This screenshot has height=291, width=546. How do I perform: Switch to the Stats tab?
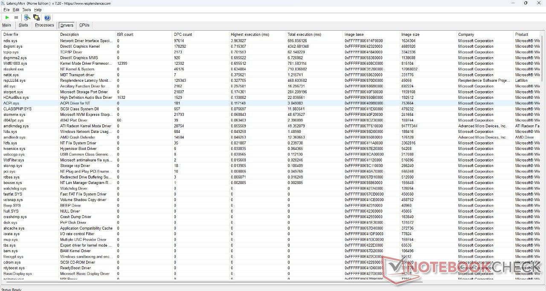(x=23, y=25)
